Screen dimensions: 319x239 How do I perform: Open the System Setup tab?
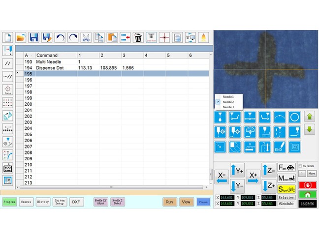[60, 202]
